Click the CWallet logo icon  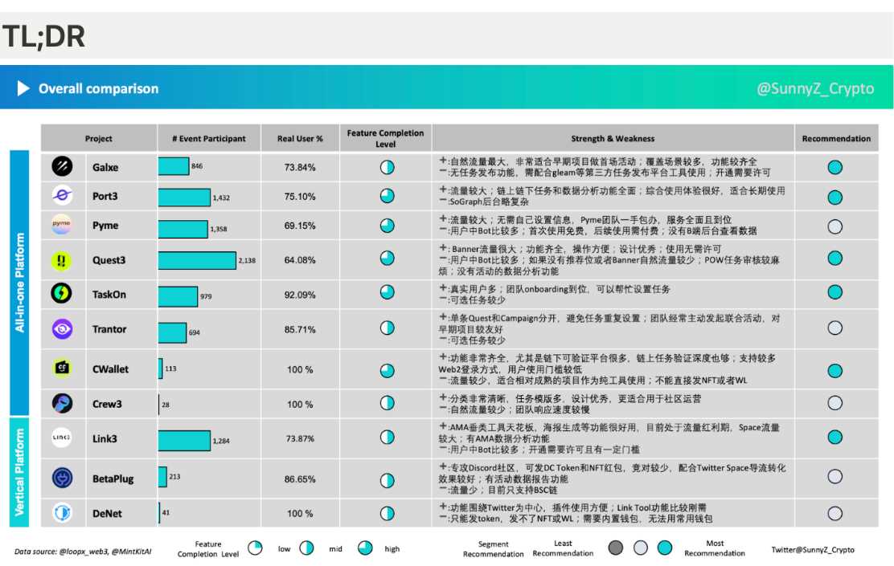coord(62,369)
